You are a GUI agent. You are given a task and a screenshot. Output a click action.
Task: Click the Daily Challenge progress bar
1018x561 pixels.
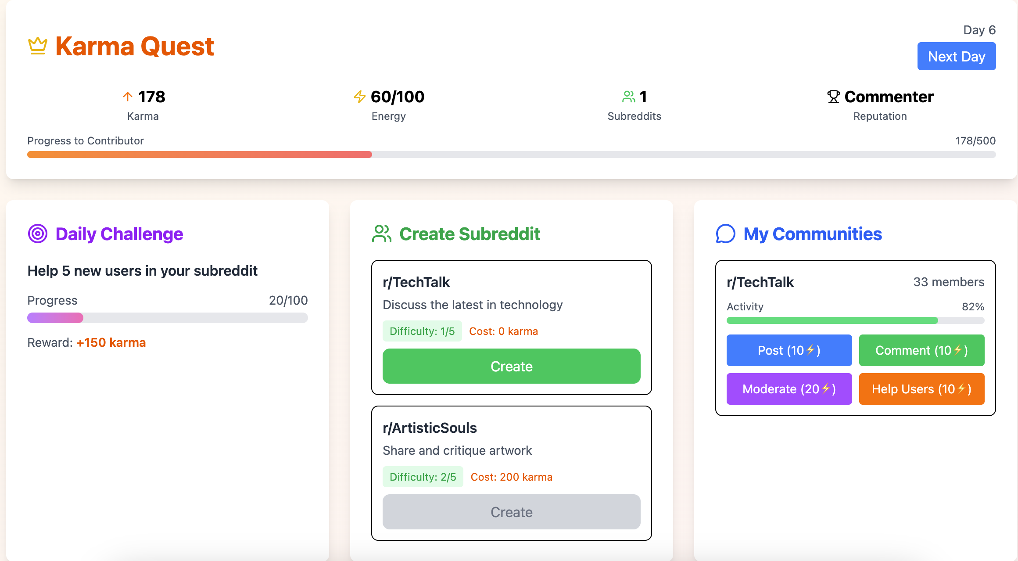pos(167,318)
